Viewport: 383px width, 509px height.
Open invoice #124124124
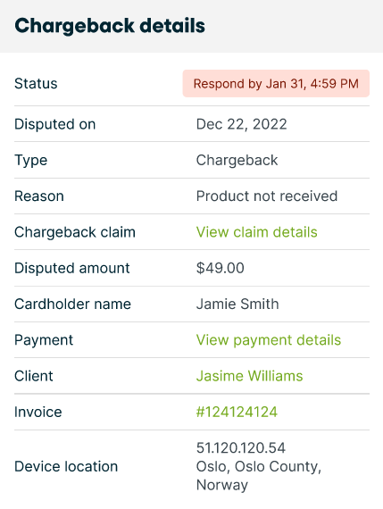tap(237, 412)
